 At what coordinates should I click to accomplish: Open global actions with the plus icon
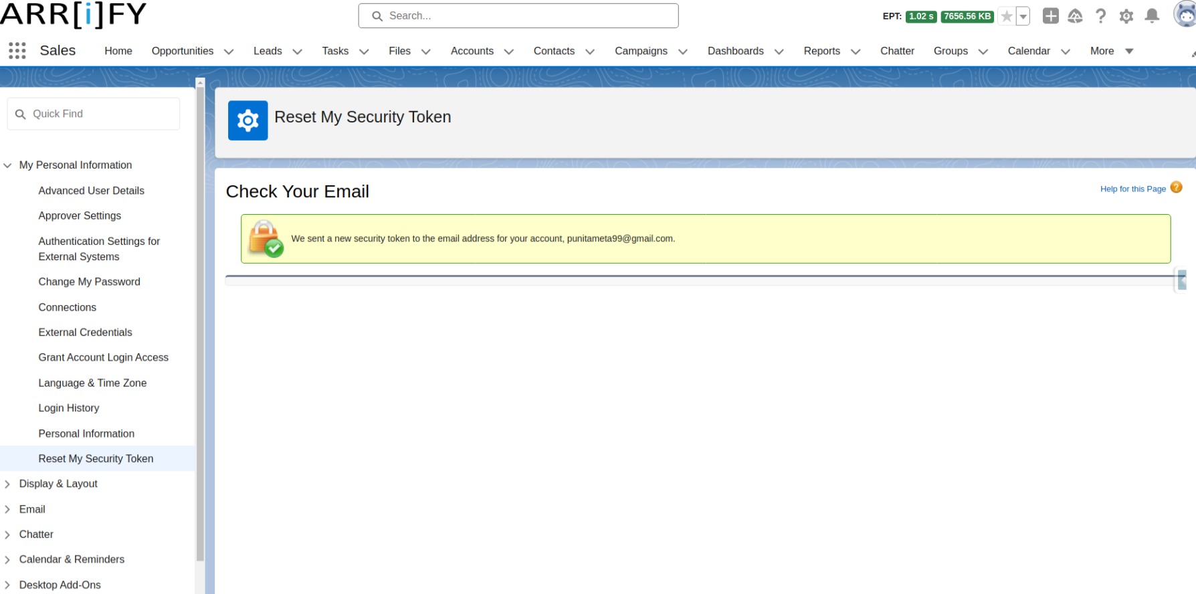[x=1050, y=15]
